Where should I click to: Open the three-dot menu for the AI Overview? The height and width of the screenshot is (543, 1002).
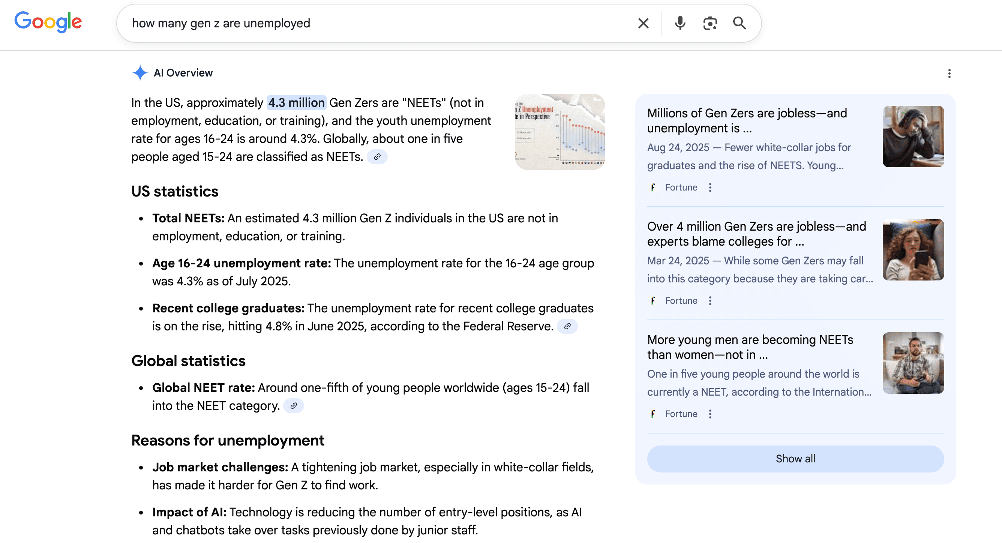[x=949, y=73]
